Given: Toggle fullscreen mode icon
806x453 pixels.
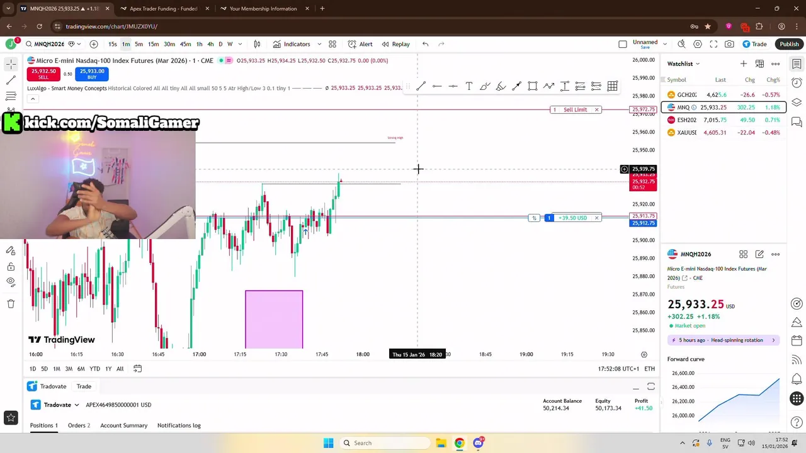Looking at the screenshot, I should tap(713, 44).
